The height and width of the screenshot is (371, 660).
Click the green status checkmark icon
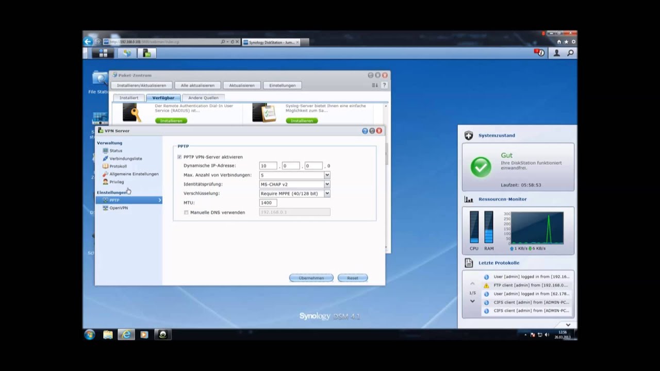click(x=481, y=167)
